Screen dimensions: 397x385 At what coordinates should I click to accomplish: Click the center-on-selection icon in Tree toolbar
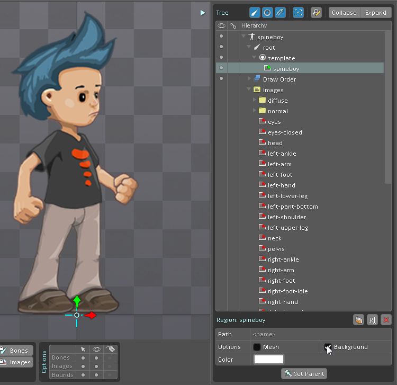coord(298,13)
